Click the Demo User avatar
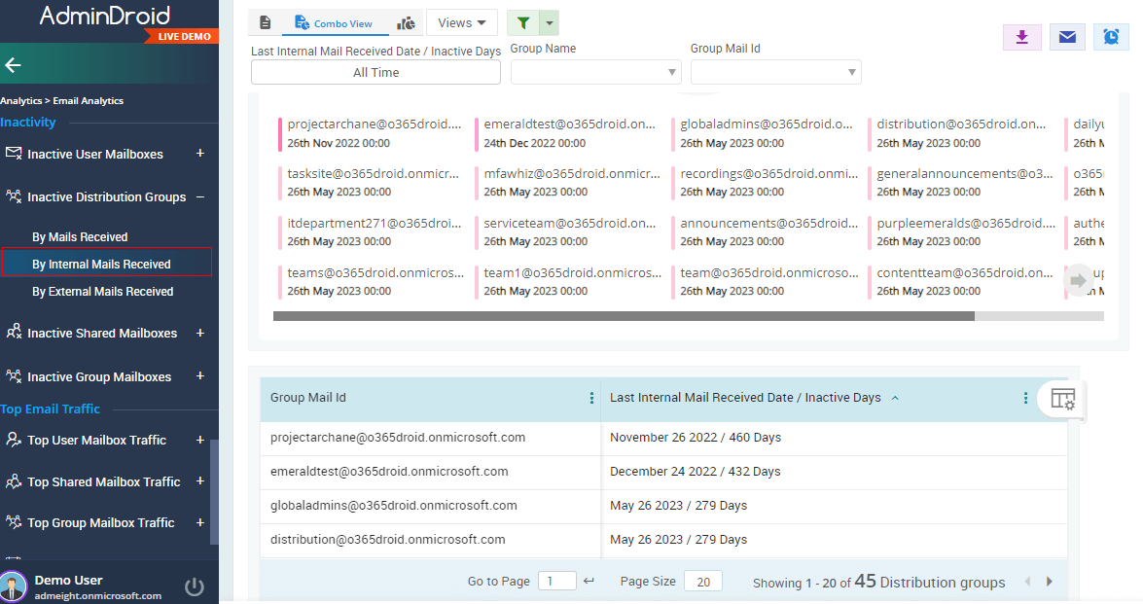The image size is (1143, 604). pos(13,586)
